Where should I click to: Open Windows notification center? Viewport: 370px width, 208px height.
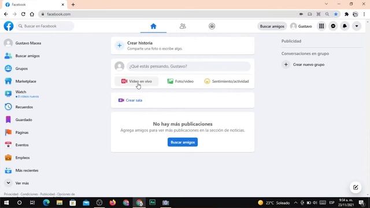361,203
